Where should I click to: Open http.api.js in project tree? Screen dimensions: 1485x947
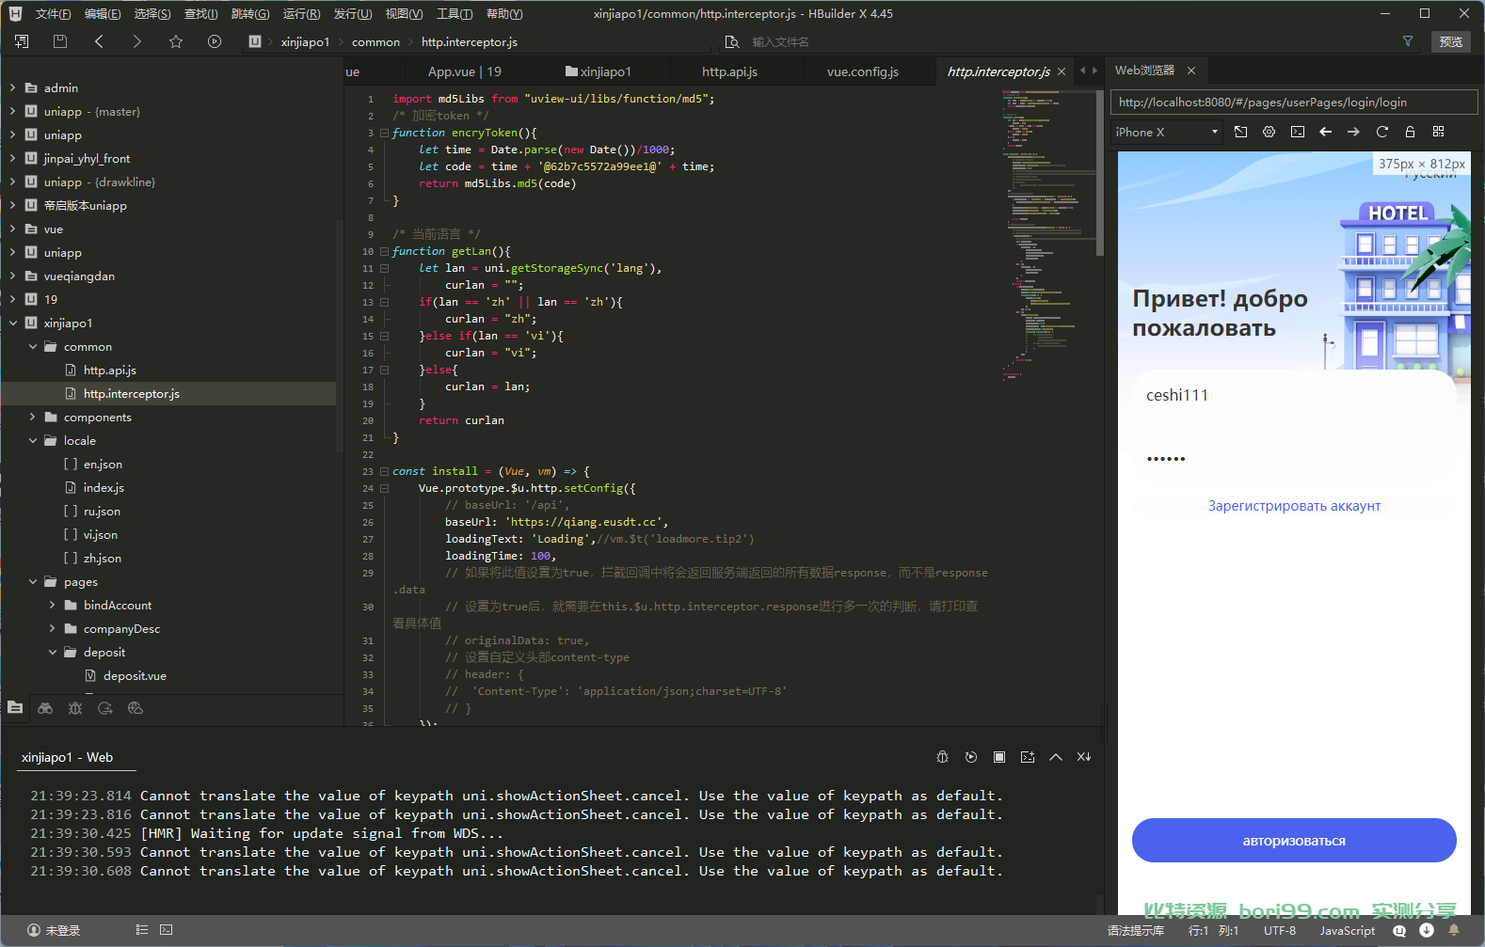109,370
